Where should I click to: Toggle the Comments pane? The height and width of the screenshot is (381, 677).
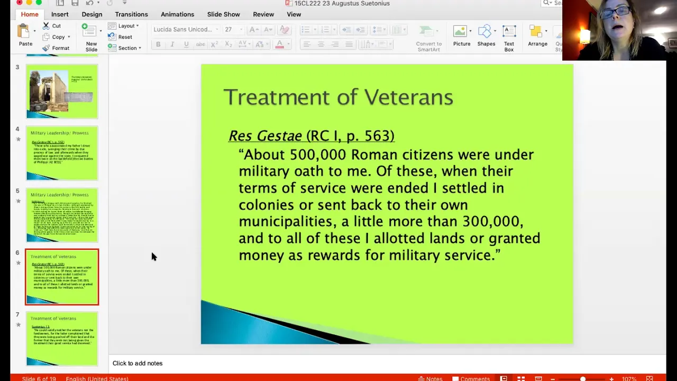471,378
